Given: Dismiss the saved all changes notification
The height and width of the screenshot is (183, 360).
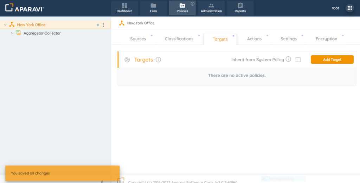Looking at the screenshot, I should [62, 173].
